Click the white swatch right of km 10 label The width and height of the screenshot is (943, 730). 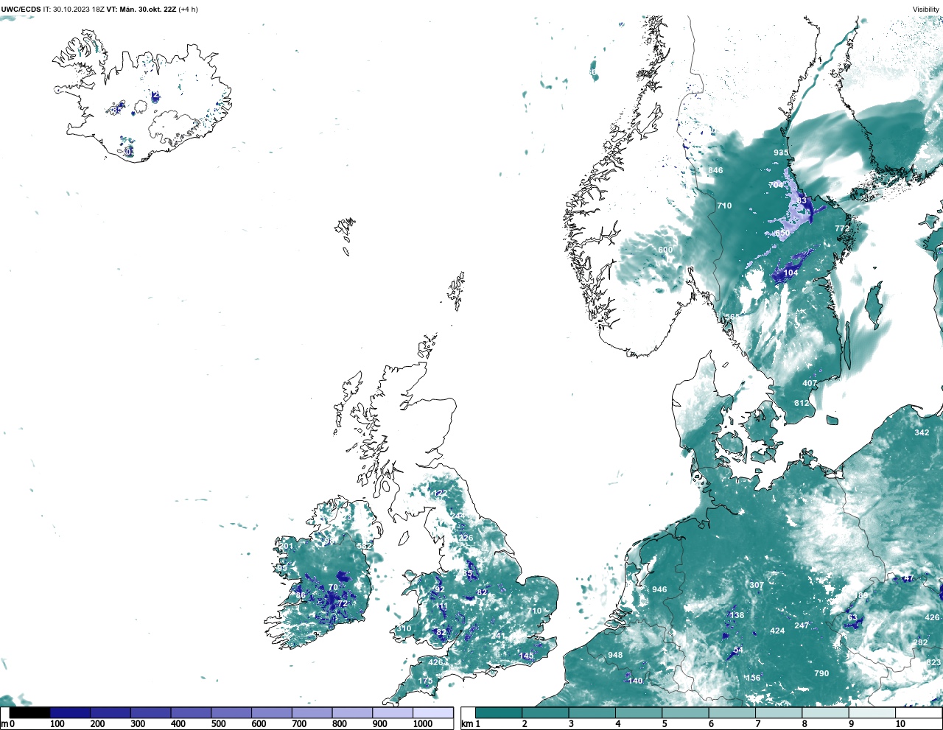(x=919, y=713)
